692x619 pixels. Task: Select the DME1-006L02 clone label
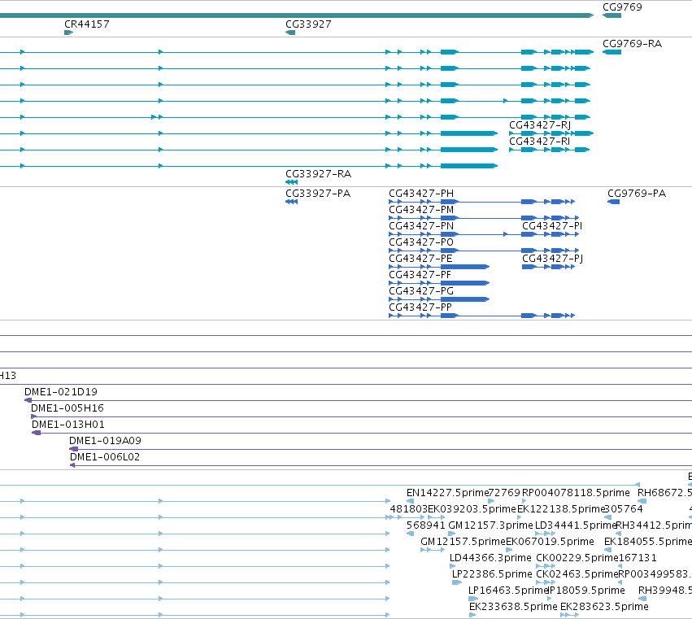[105, 457]
